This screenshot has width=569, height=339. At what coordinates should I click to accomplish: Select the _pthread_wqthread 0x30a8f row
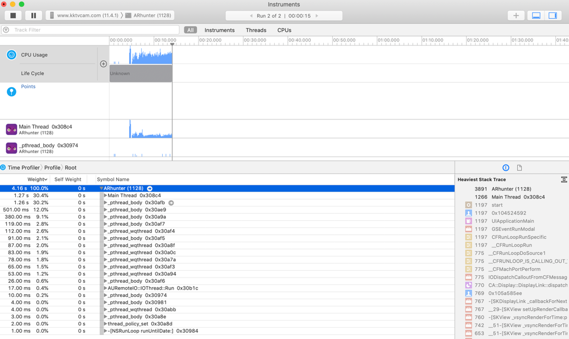[x=227, y=246]
